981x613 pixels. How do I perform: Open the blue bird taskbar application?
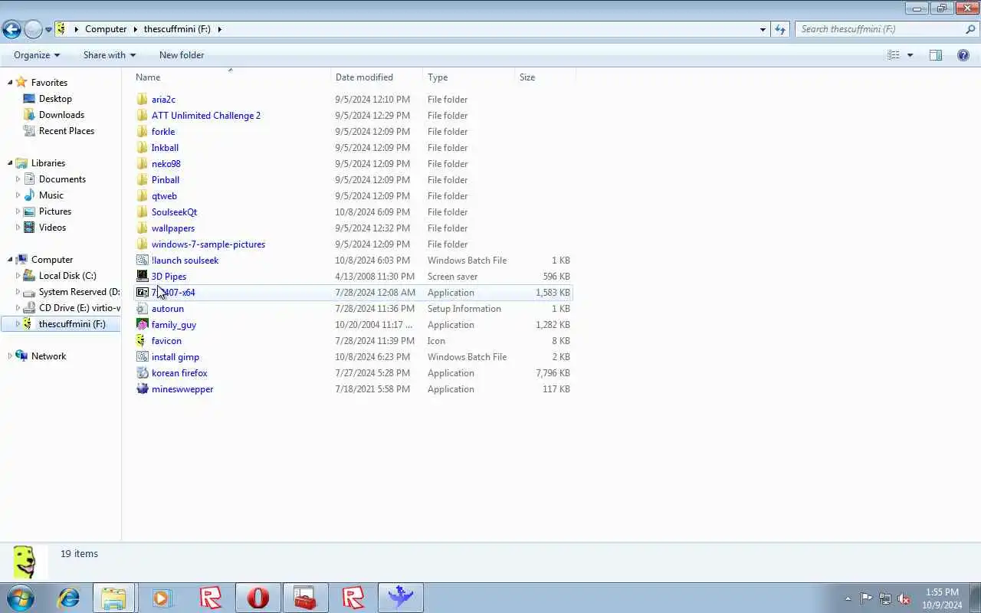(x=401, y=598)
